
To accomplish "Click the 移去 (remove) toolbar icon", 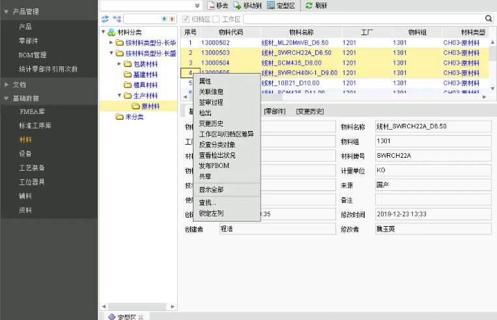I will coord(210,5).
